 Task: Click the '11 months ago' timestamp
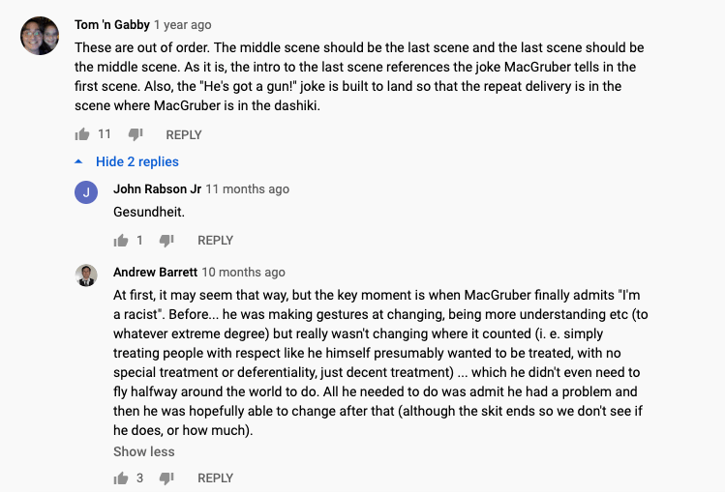click(x=247, y=189)
